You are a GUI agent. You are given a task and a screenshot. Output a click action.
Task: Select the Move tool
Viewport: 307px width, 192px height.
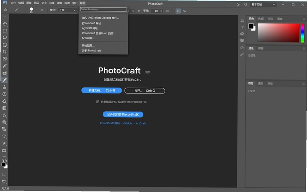coord(5,24)
